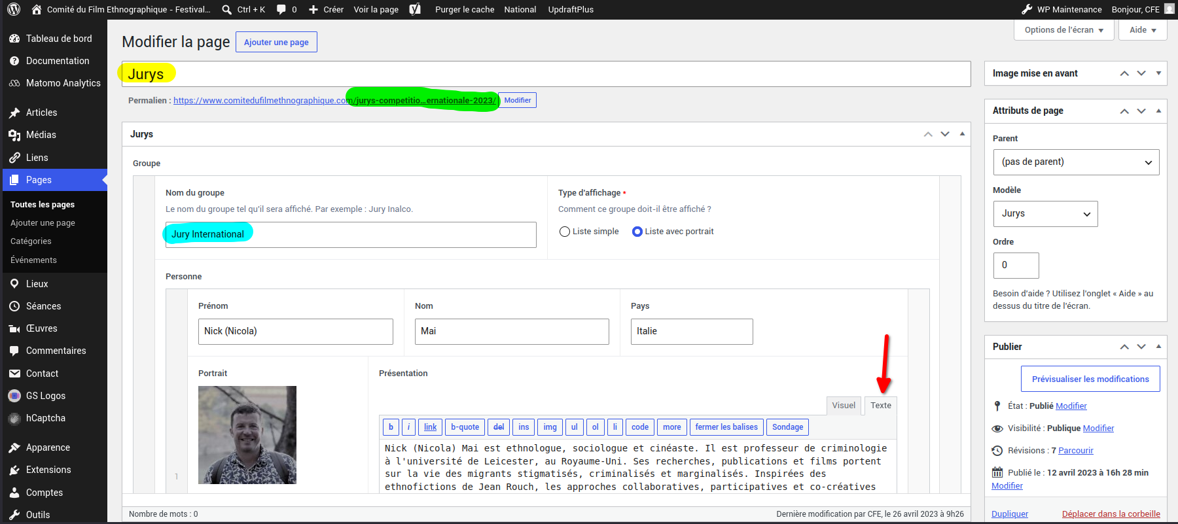Select Liste avec portrait display type

(637, 232)
